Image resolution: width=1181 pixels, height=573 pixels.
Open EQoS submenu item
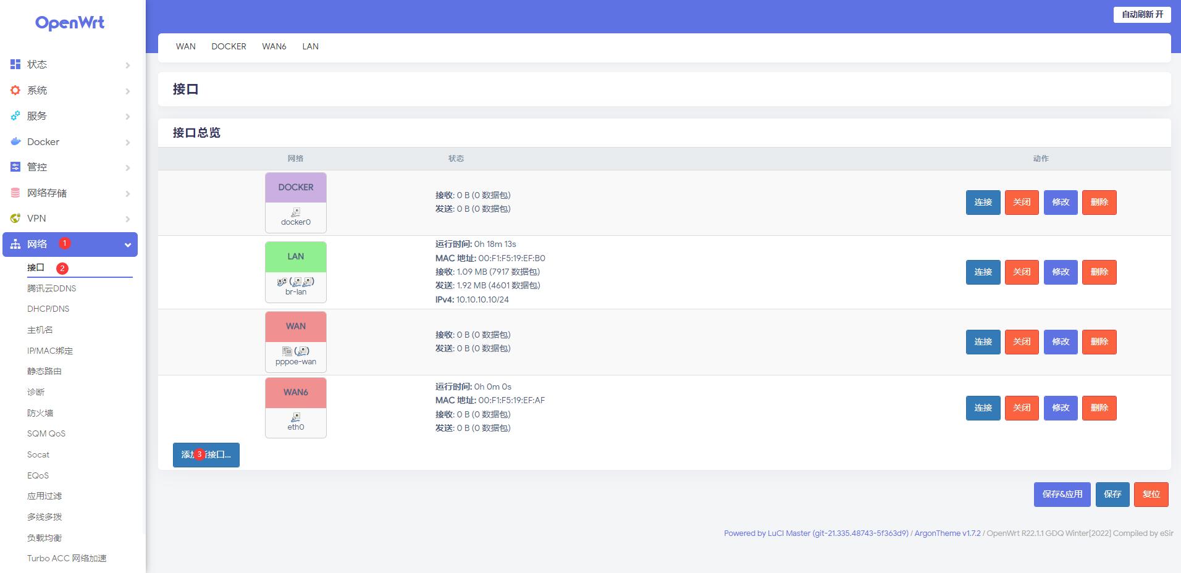tap(38, 475)
